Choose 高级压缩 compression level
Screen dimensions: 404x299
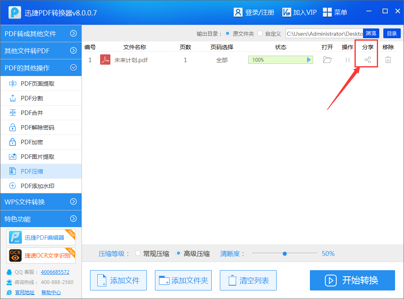[x=178, y=253]
